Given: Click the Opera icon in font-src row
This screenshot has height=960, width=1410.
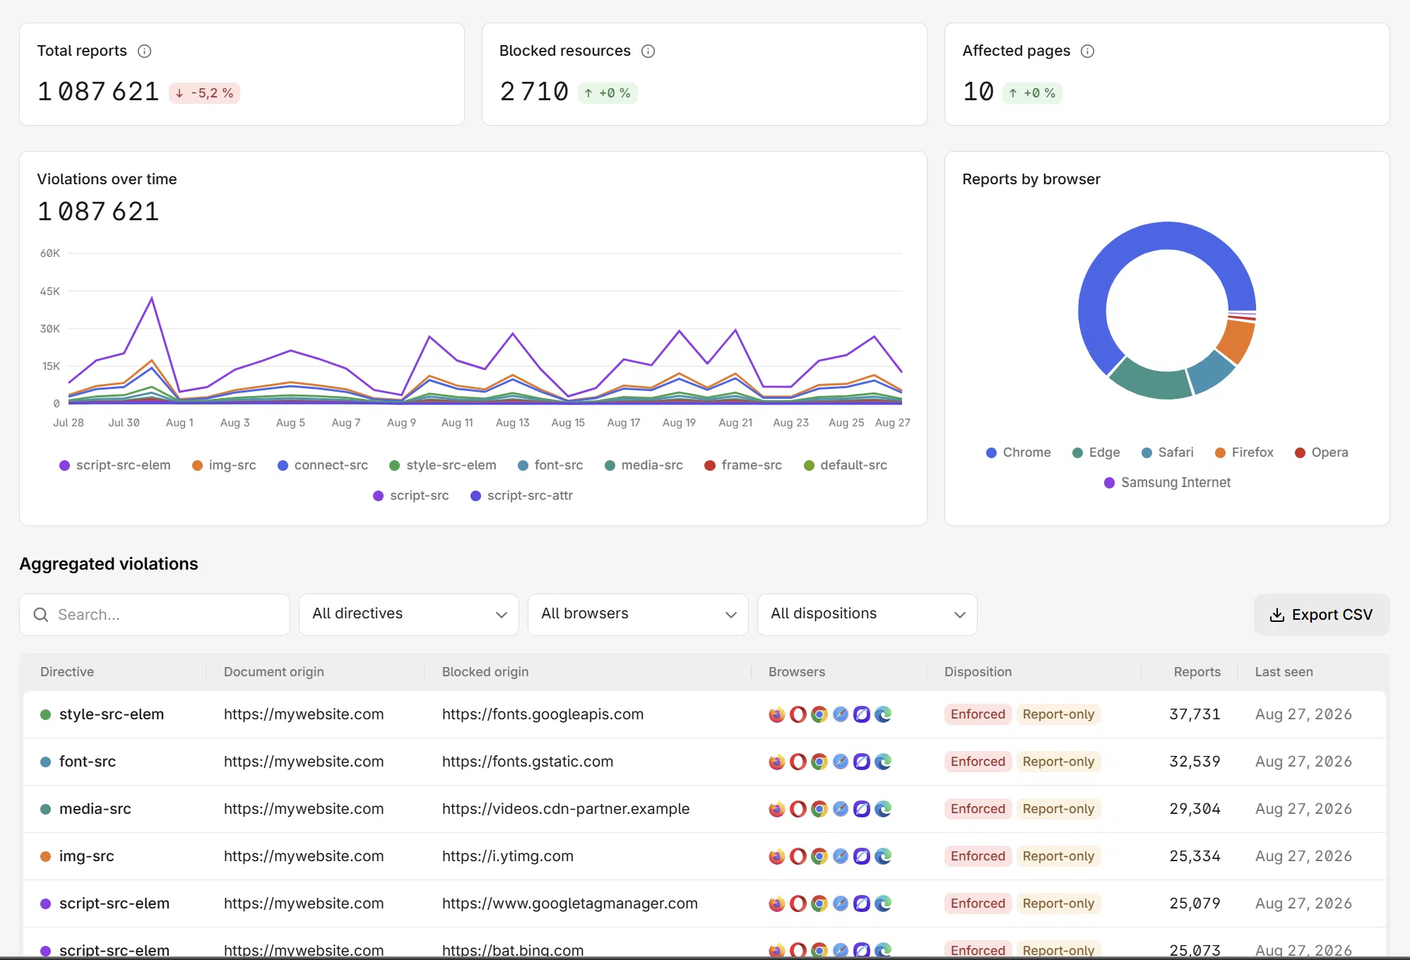Looking at the screenshot, I should click(798, 762).
